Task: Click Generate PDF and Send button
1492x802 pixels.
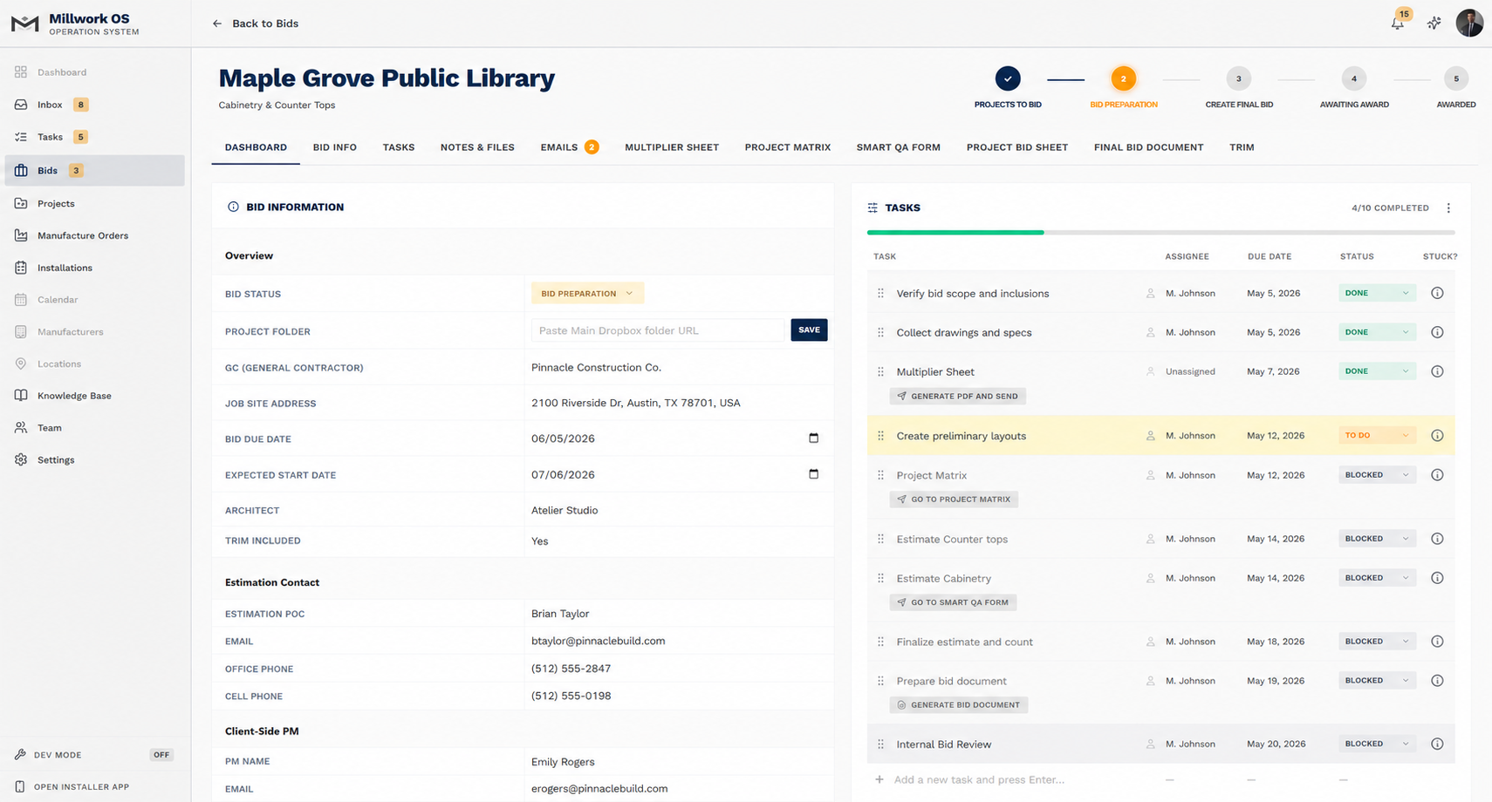Action: 958,397
